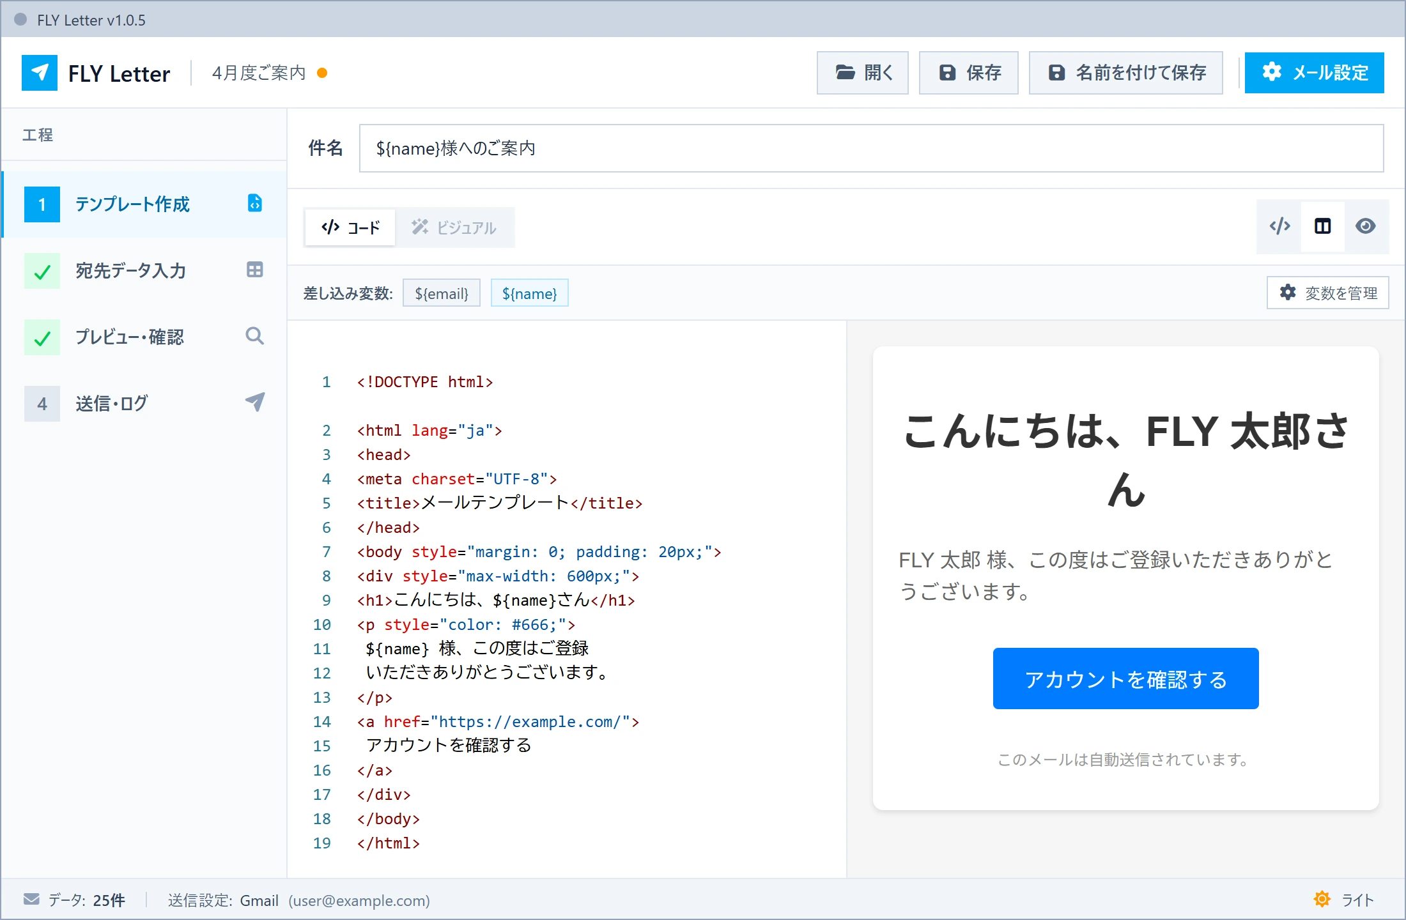
Task: Go to step 4 送信・ログ
Action: [144, 404]
